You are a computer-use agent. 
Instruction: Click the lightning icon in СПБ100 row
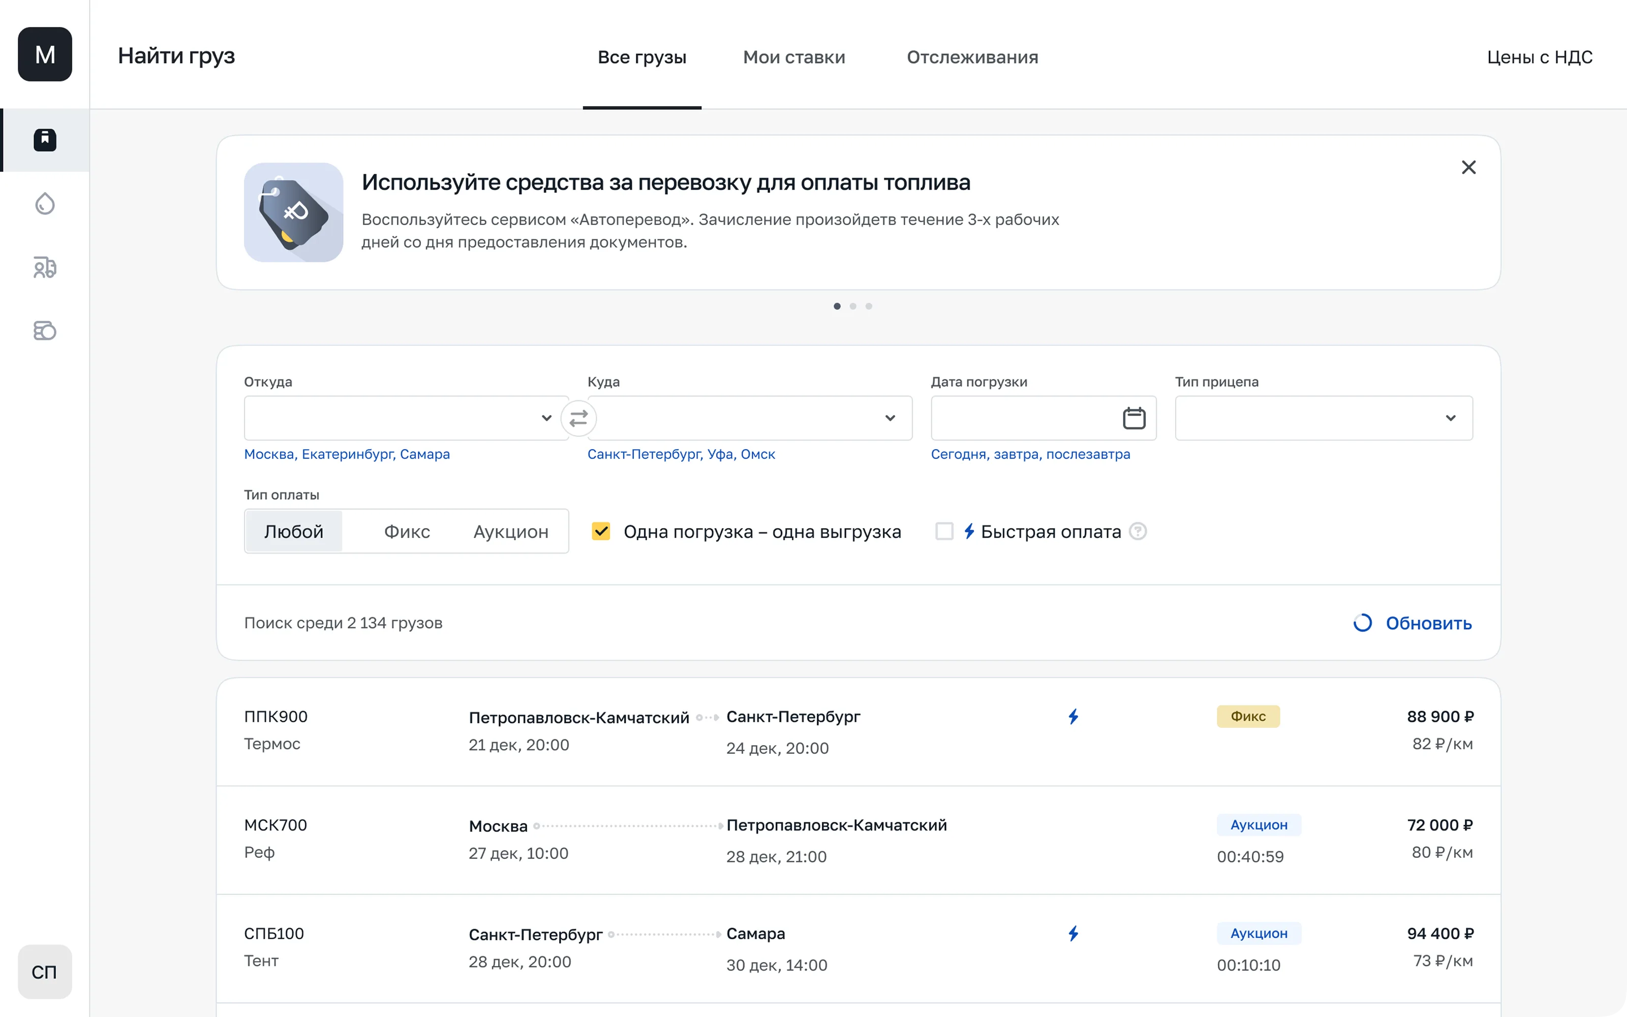coord(1073,934)
